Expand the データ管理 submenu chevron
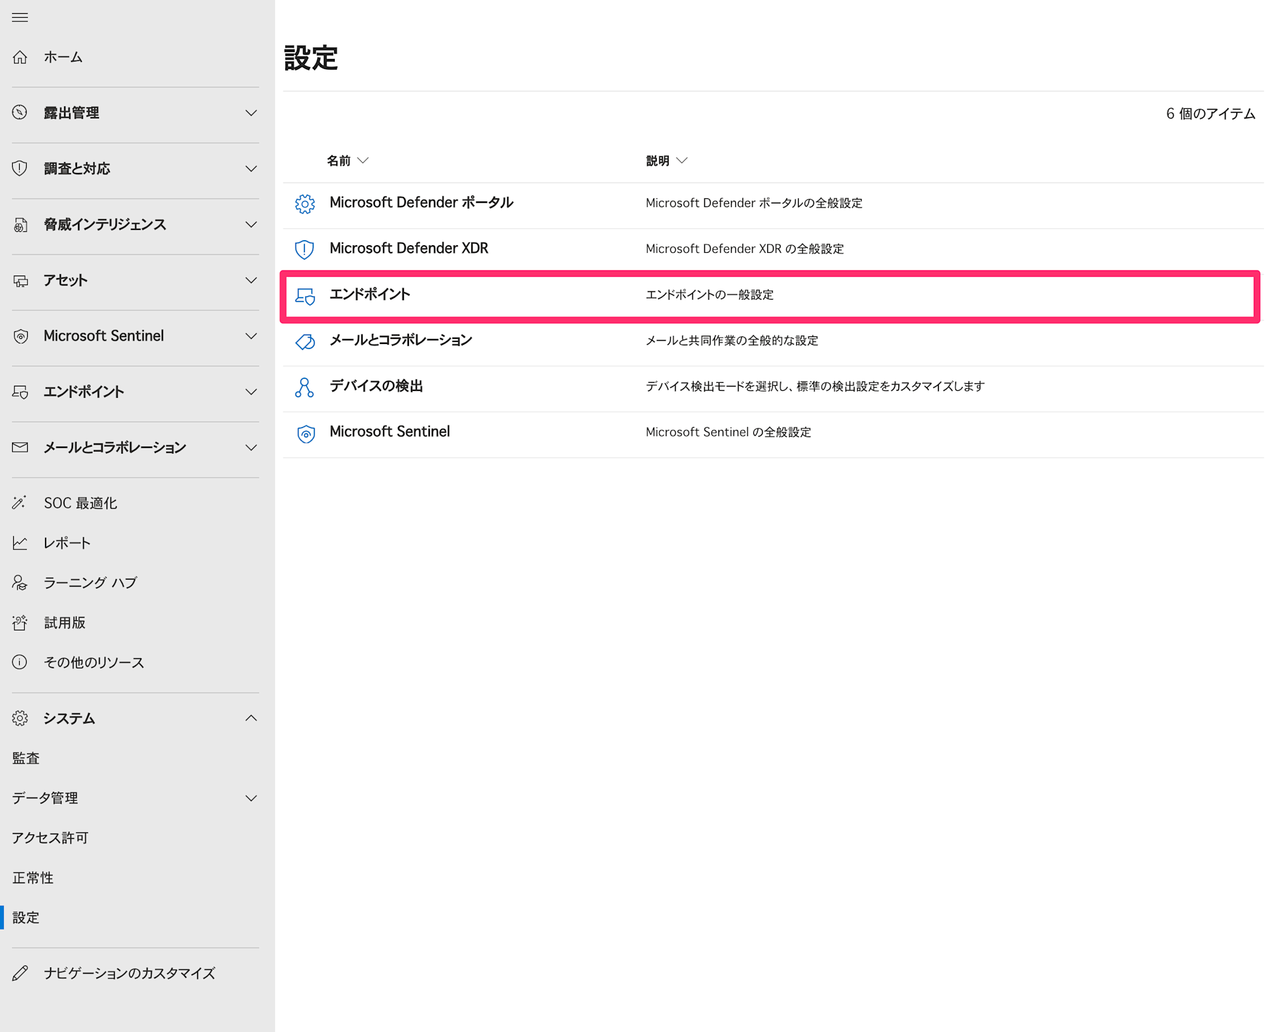 click(x=251, y=798)
